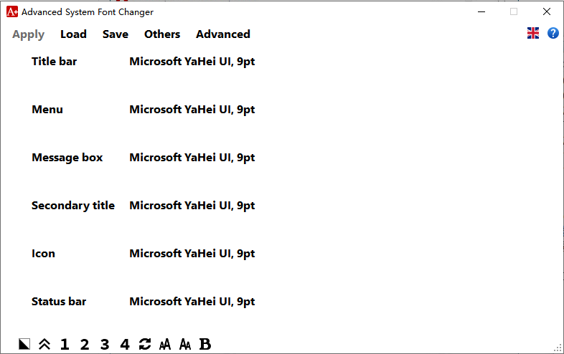Image resolution: width=564 pixels, height=354 pixels.
Task: Click the dark mode contrast icon
Action: (x=24, y=345)
